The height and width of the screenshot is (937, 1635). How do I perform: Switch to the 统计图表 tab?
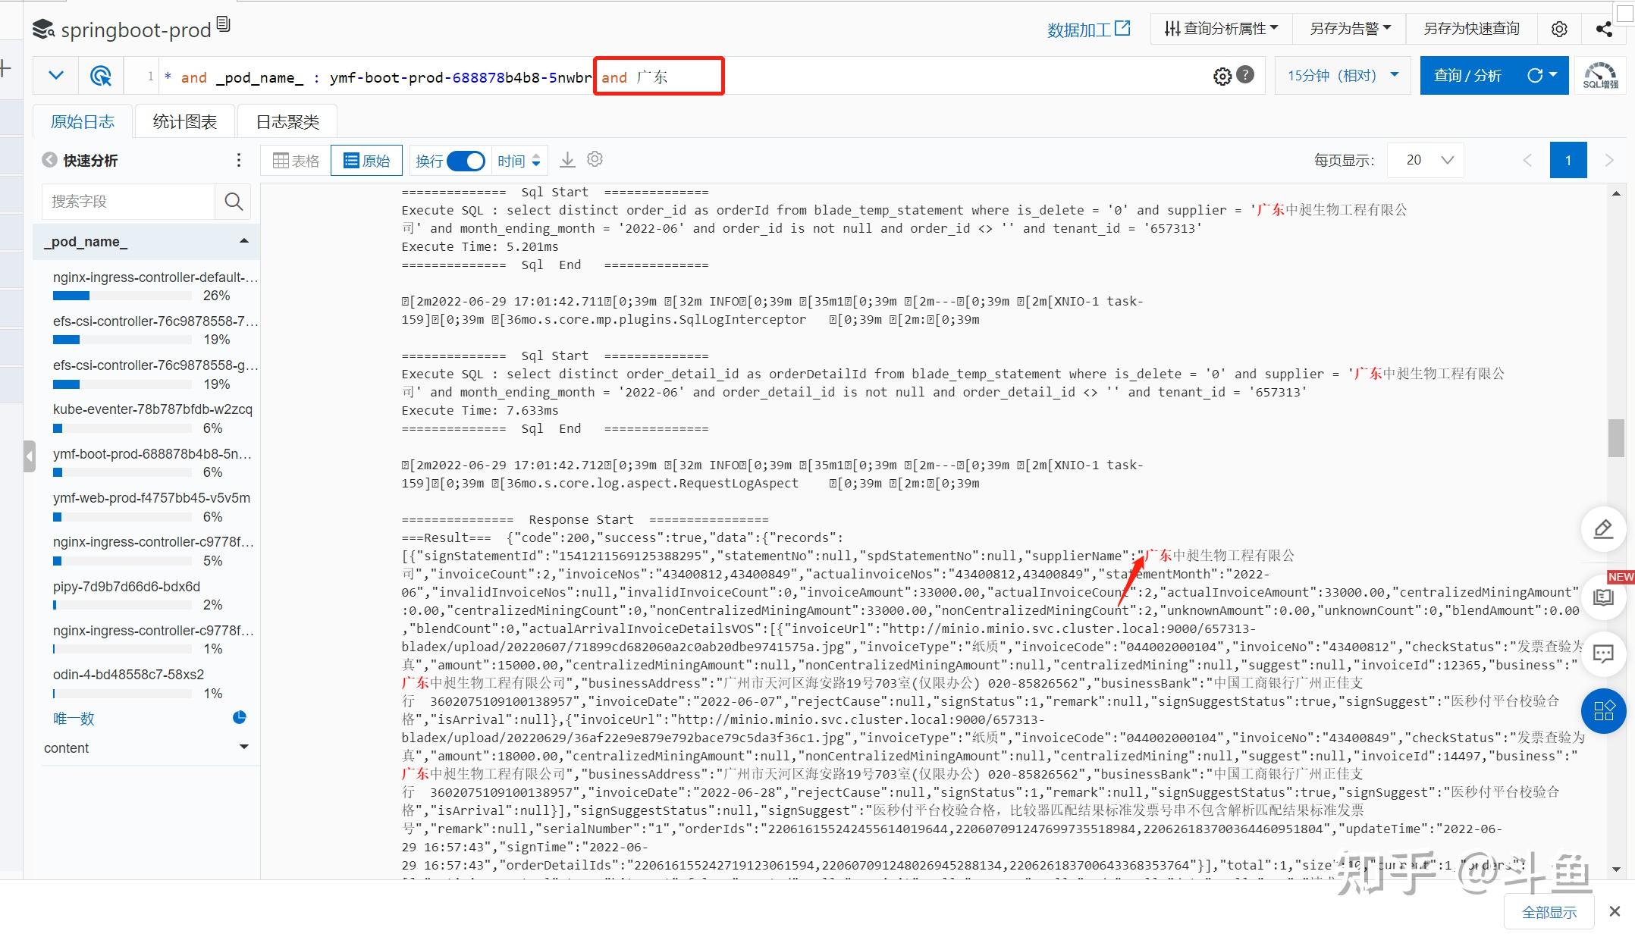[184, 121]
